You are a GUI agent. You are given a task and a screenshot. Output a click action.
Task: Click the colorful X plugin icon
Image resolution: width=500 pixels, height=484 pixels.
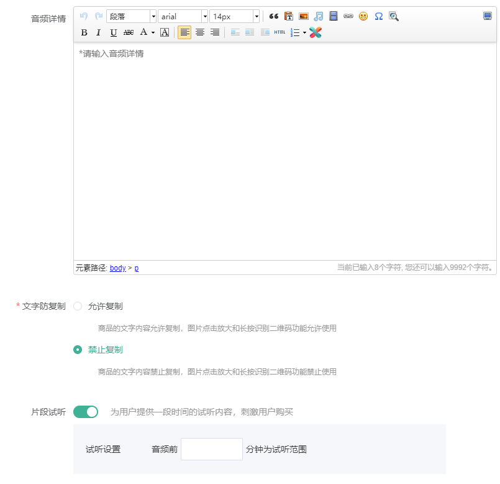coord(316,32)
